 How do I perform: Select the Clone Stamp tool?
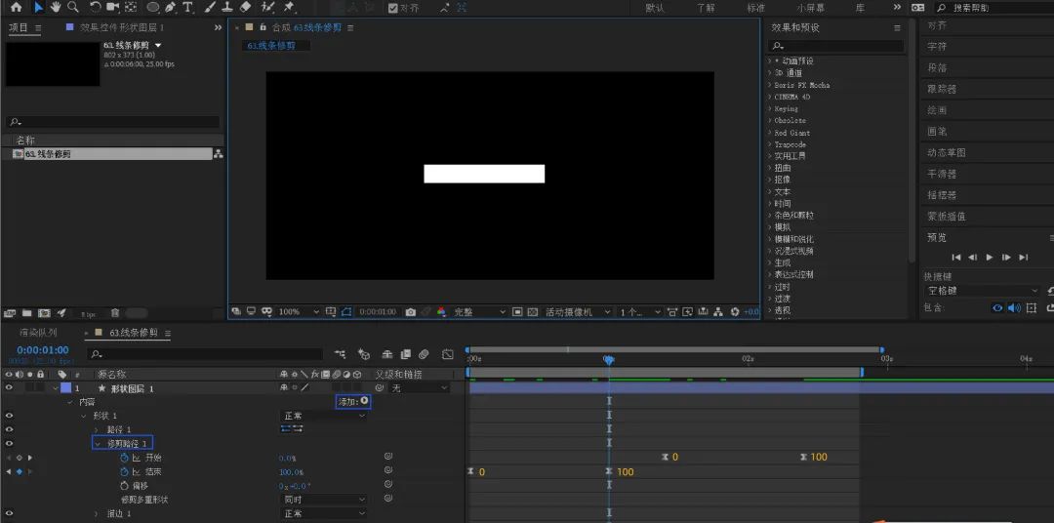[x=227, y=8]
